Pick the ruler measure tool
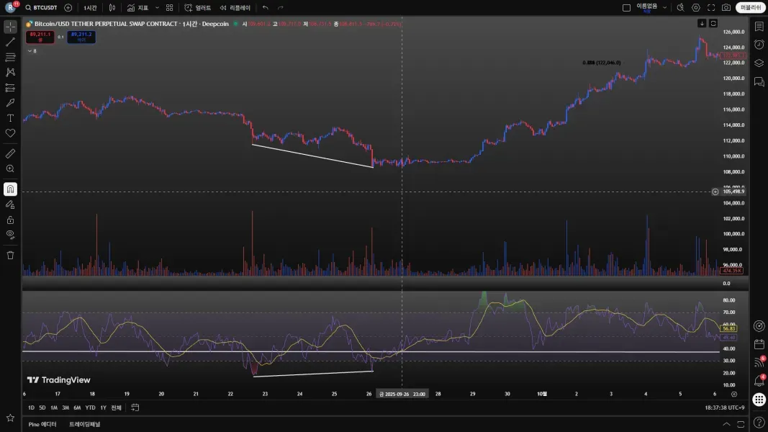Image resolution: width=768 pixels, height=432 pixels. pyautogui.click(x=10, y=153)
